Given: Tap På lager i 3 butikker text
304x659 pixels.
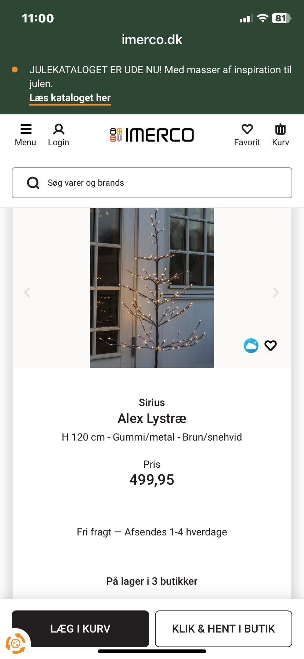Looking at the screenshot, I should tap(152, 581).
